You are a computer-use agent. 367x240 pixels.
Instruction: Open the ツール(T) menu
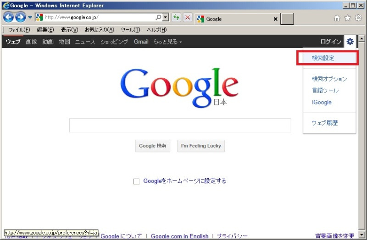coord(130,30)
